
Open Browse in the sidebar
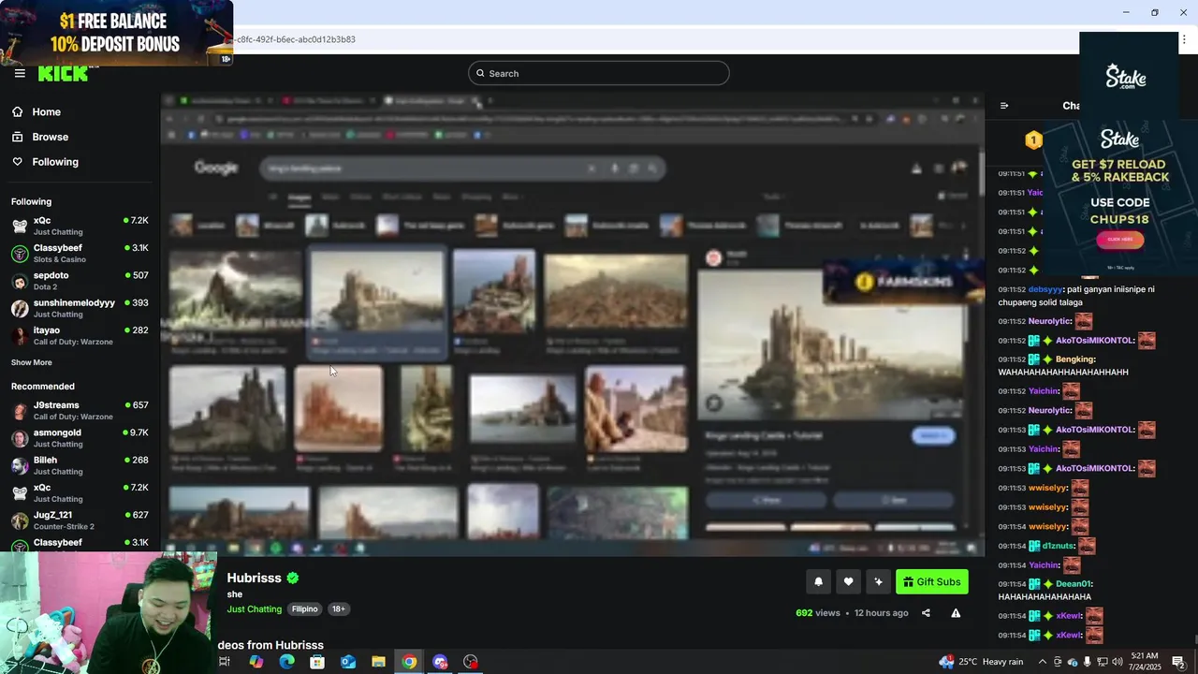pyautogui.click(x=50, y=137)
